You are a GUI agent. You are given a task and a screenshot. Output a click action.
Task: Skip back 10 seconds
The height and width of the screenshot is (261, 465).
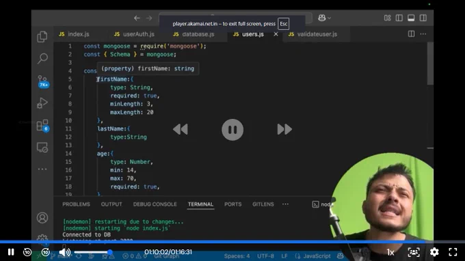(x=27, y=252)
